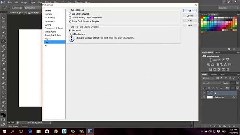Image resolution: width=240 pixels, height=135 pixels.
Task: Toggle Show Font Names in English checkbox
Action: (70, 21)
